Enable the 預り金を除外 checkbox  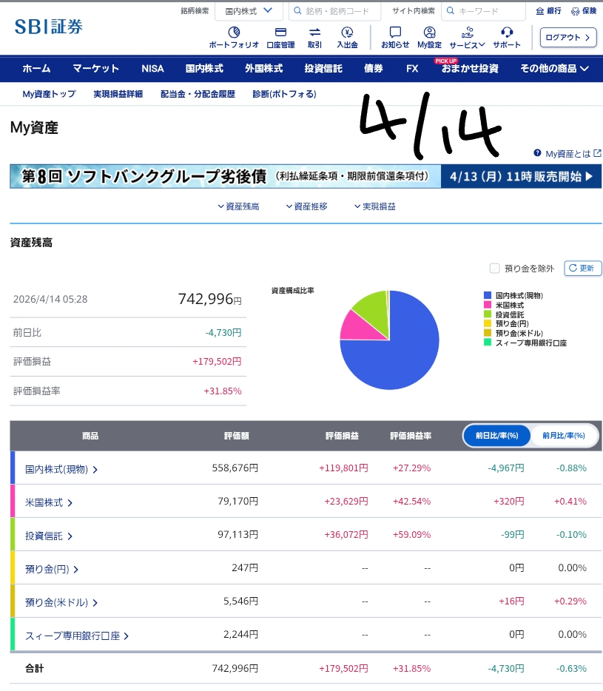pos(495,269)
